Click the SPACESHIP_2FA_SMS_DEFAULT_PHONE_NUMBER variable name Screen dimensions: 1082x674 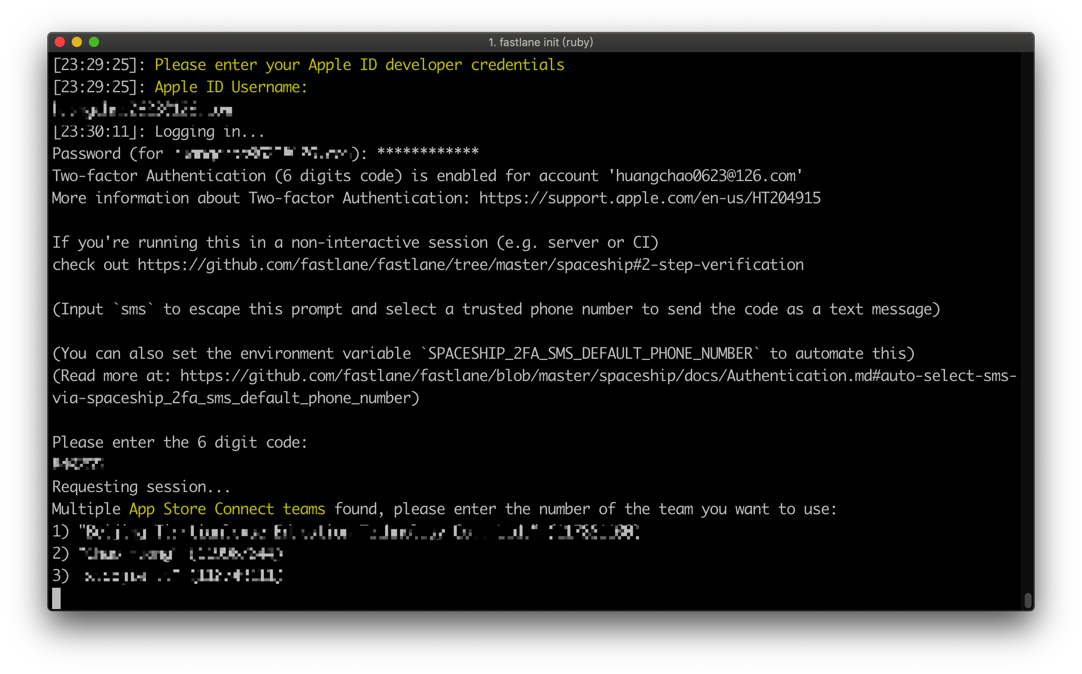[x=590, y=354]
